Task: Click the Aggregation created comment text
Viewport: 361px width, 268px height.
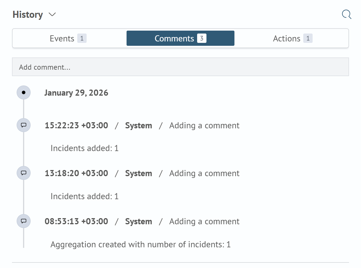Action: [x=140, y=244]
